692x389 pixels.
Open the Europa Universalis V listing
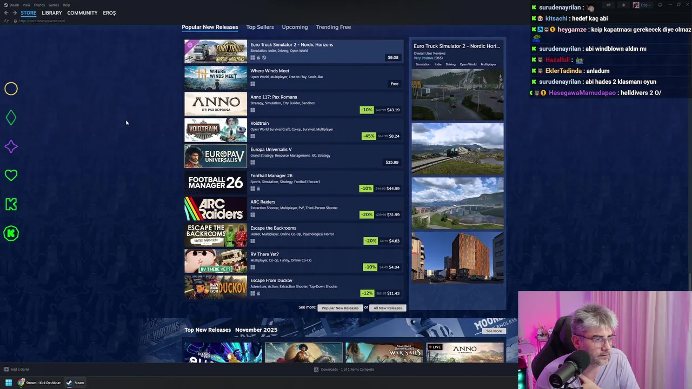[x=294, y=157]
